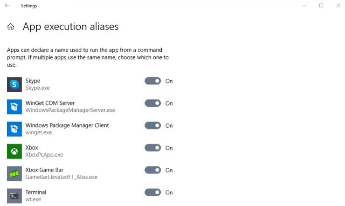Minimize the Settings window
345x206 pixels.
(304, 6)
